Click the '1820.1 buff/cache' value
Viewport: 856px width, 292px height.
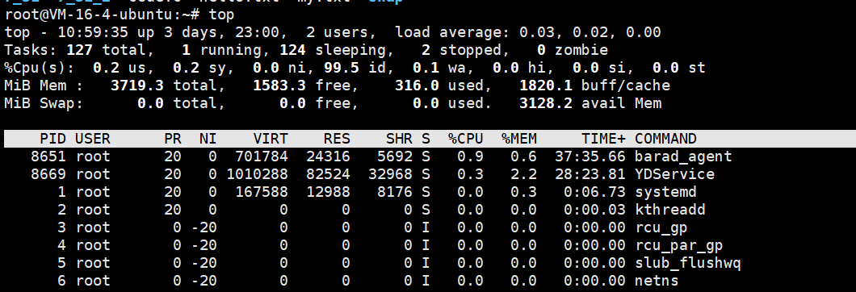[594, 86]
